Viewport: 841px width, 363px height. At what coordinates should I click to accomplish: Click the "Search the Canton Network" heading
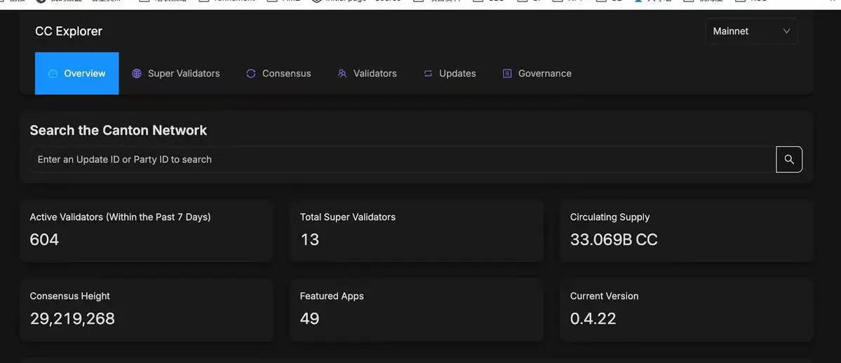tap(119, 130)
